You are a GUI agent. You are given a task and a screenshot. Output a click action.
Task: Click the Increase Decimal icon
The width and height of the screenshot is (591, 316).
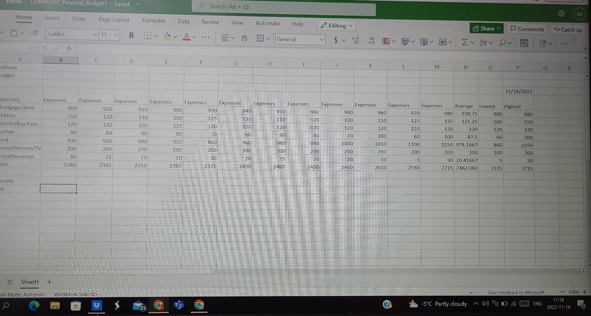click(x=355, y=41)
